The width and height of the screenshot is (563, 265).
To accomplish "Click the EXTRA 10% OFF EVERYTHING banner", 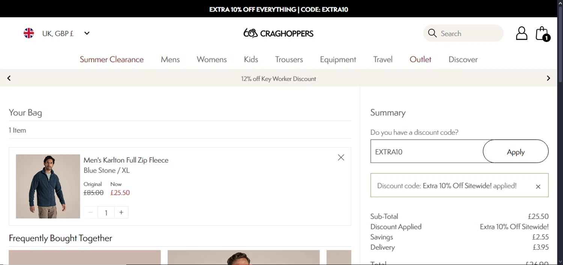I will point(278,9).
